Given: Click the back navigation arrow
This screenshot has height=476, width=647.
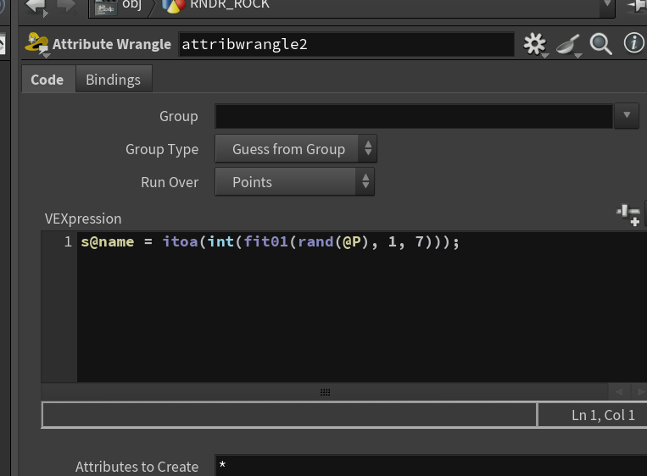Looking at the screenshot, I should pos(36,7).
